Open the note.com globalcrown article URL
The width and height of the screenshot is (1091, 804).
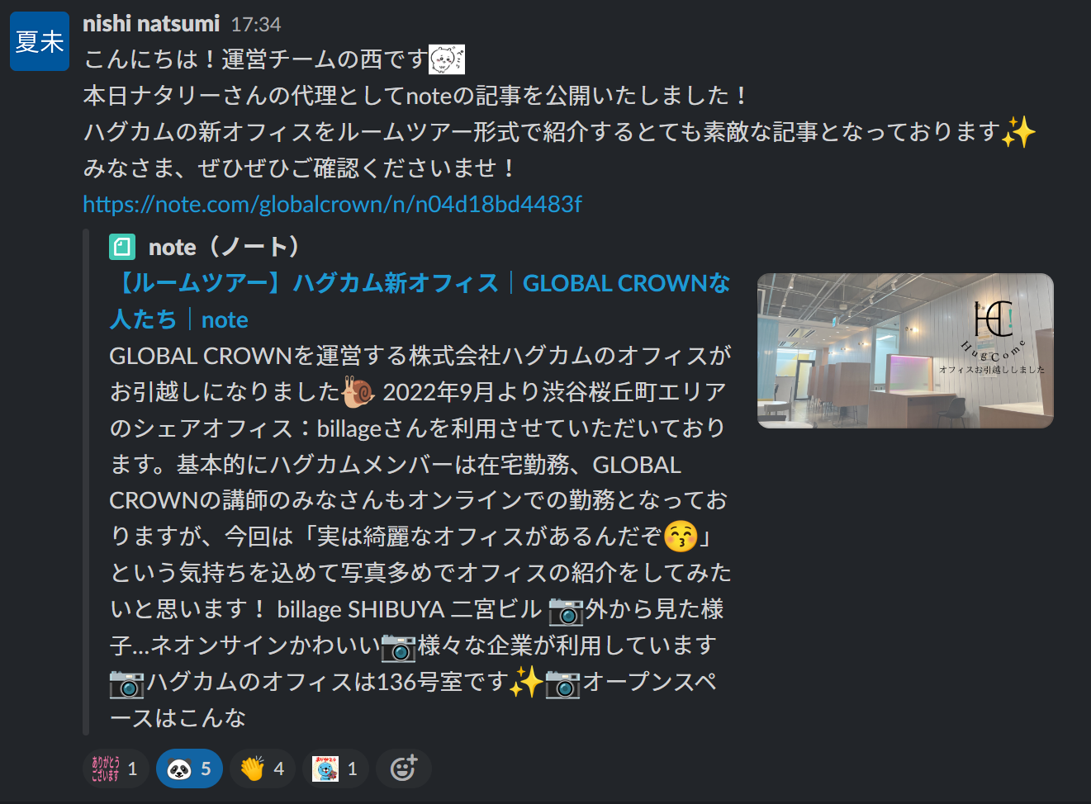click(x=332, y=204)
